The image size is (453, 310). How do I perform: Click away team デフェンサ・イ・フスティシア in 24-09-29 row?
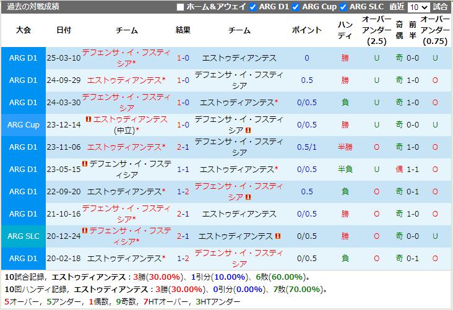[x=239, y=80]
